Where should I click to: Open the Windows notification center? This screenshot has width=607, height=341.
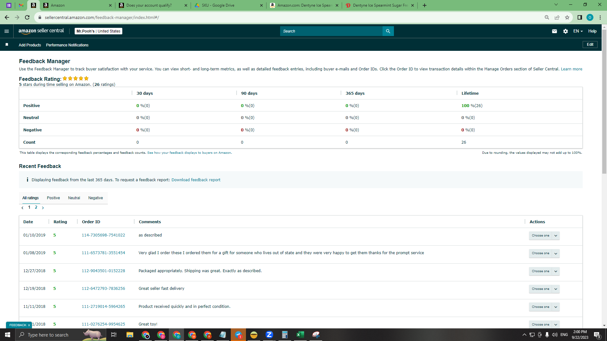tap(597, 335)
